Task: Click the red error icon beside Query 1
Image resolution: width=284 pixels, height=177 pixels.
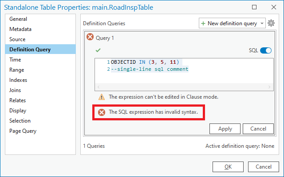Action: pyautogui.click(x=90, y=38)
